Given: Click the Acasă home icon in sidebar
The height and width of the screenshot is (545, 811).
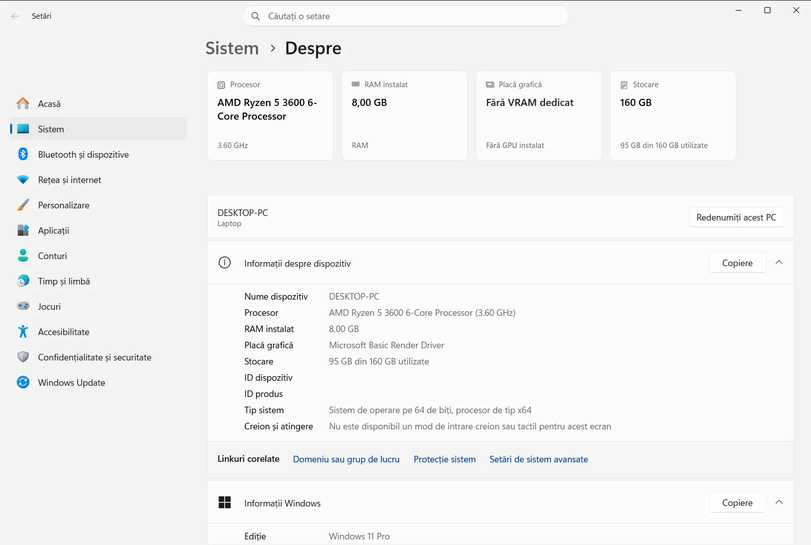Looking at the screenshot, I should pyautogui.click(x=23, y=103).
